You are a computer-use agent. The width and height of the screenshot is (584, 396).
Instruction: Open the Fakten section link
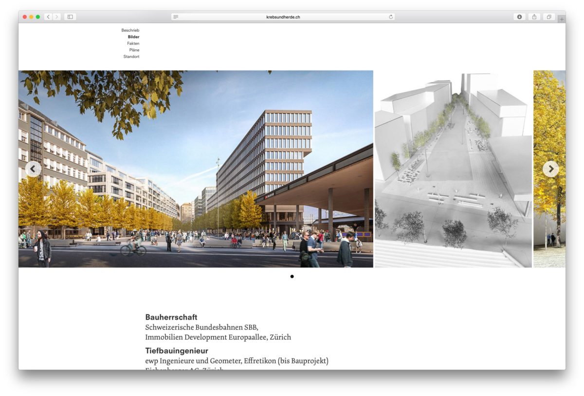[133, 43]
